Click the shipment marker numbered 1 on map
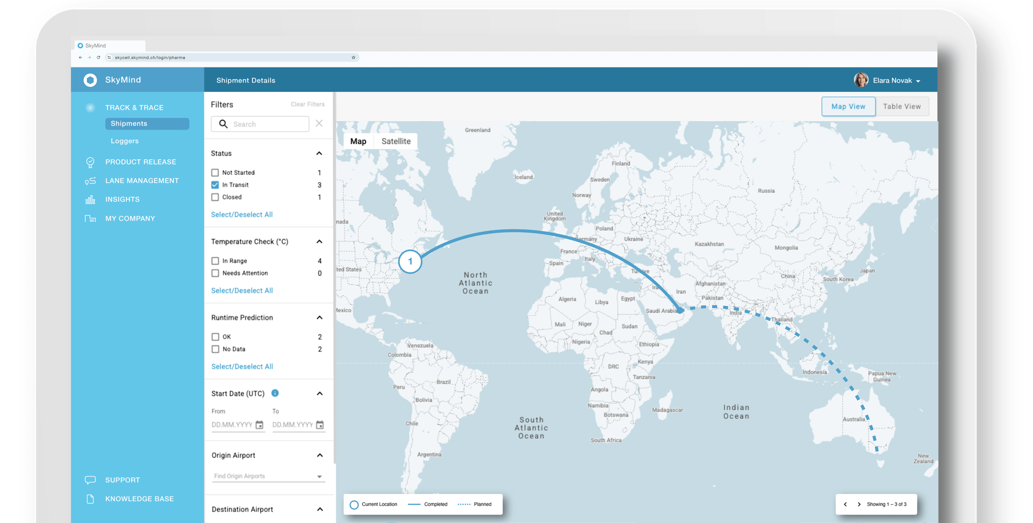Viewport: 1033px width, 523px height. 410,261
